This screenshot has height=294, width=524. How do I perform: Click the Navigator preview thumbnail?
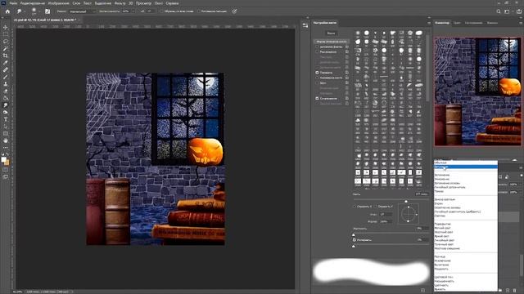478,91
